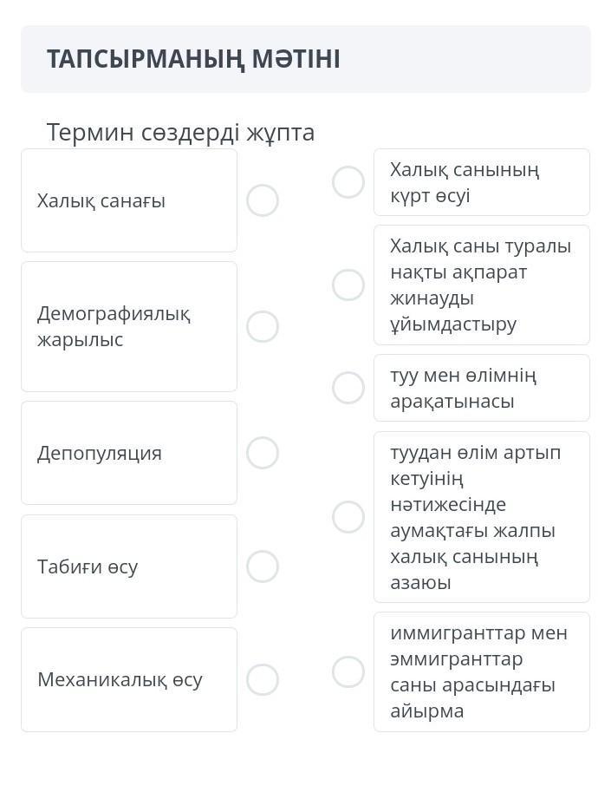598x799 pixels.
Task: Click the Халық санының күрт өсуі definition card
Action: (x=482, y=182)
